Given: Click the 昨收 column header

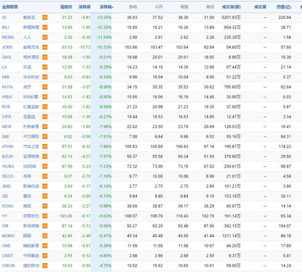Looking at the screenshot, I should click(x=133, y=7).
